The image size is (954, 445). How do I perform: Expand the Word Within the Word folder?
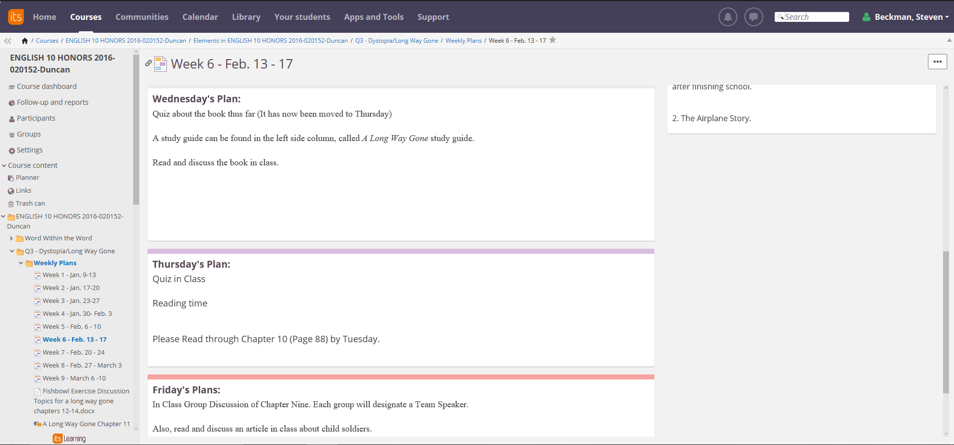(11, 238)
